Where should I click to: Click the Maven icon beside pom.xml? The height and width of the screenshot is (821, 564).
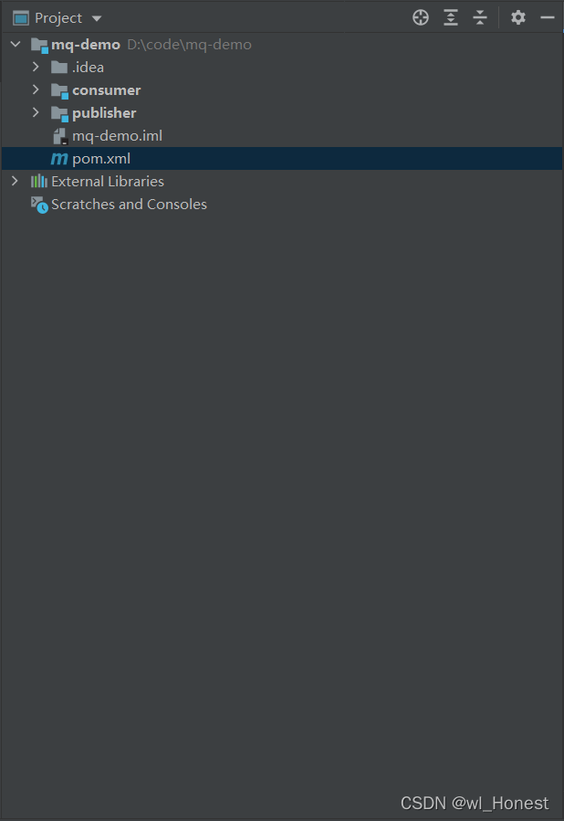pos(59,159)
